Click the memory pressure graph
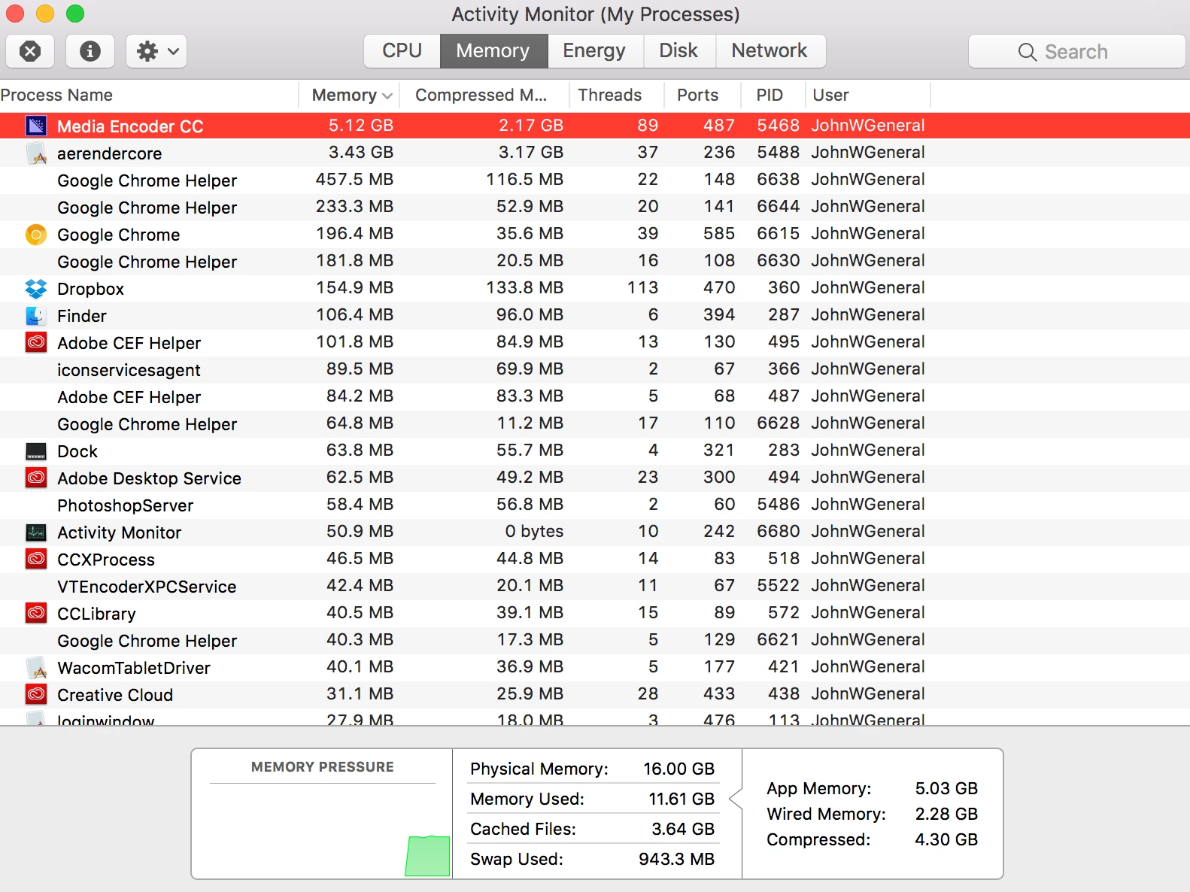This screenshot has height=892, width=1190. (x=322, y=830)
